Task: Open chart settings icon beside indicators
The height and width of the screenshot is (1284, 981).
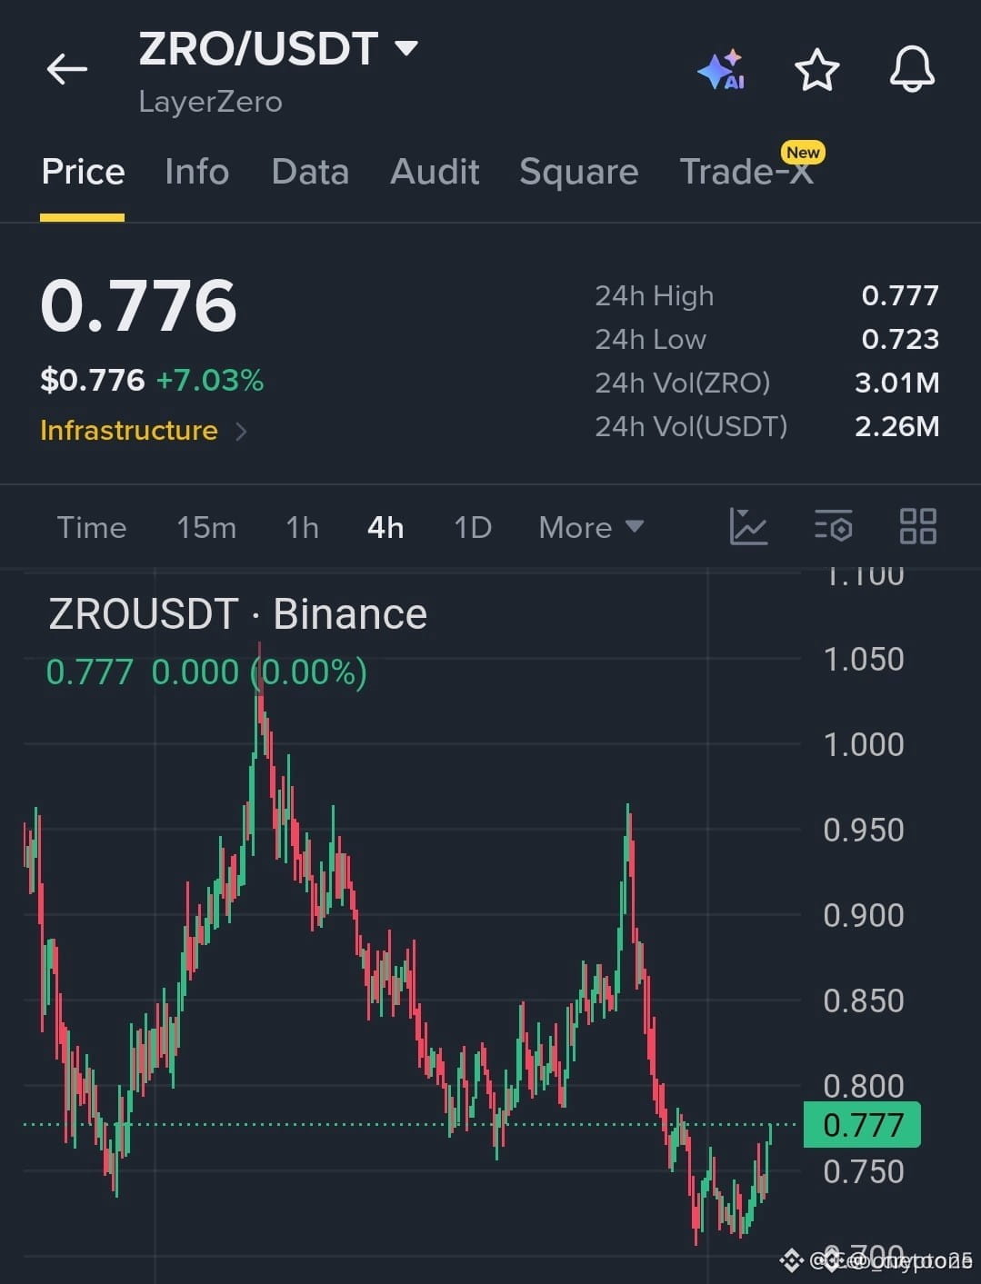Action: coord(833,526)
